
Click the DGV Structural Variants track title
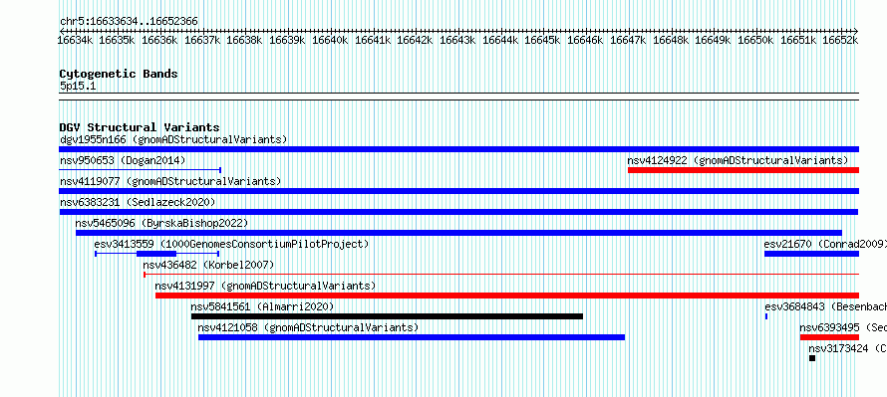(140, 127)
